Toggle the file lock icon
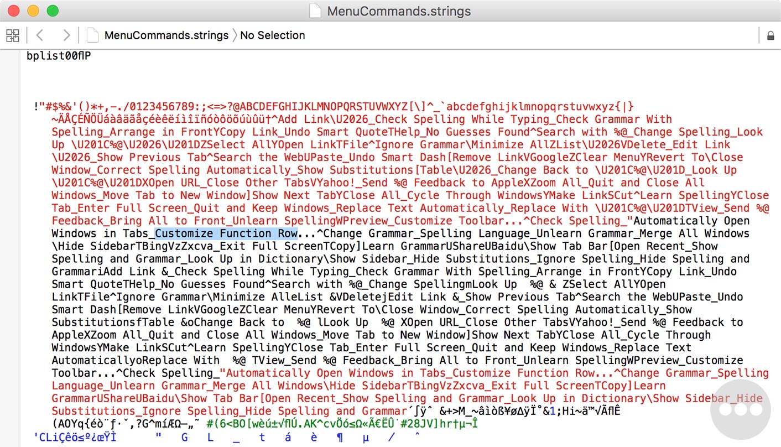This screenshot has width=781, height=447. (x=770, y=34)
